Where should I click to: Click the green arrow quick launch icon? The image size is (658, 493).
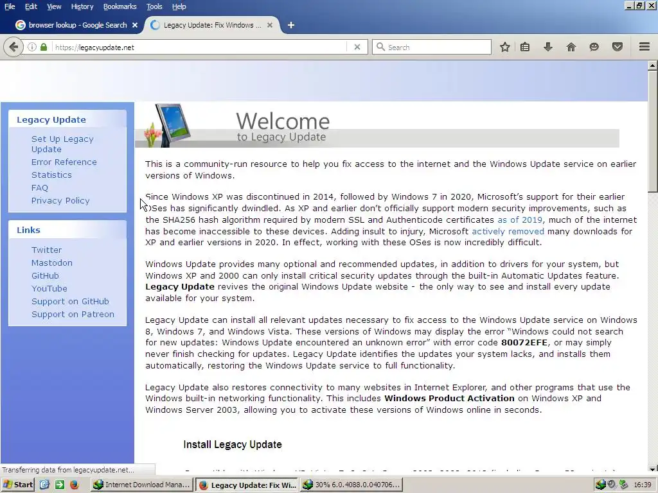(x=60, y=485)
